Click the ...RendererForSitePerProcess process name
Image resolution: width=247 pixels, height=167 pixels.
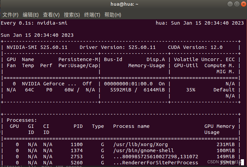click(x=156, y=163)
